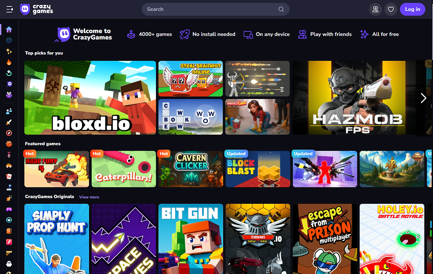The image size is (433, 274).
Task: Open Adventure category compass icon
Action: pyautogui.click(x=9, y=133)
